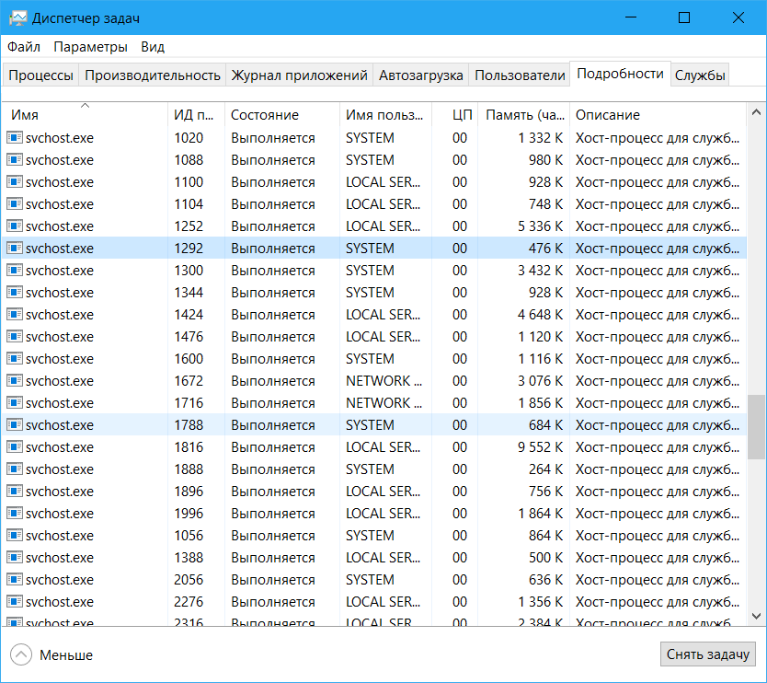Image resolution: width=767 pixels, height=683 pixels.
Task: Switch to the Службы tab
Action: pyautogui.click(x=700, y=75)
